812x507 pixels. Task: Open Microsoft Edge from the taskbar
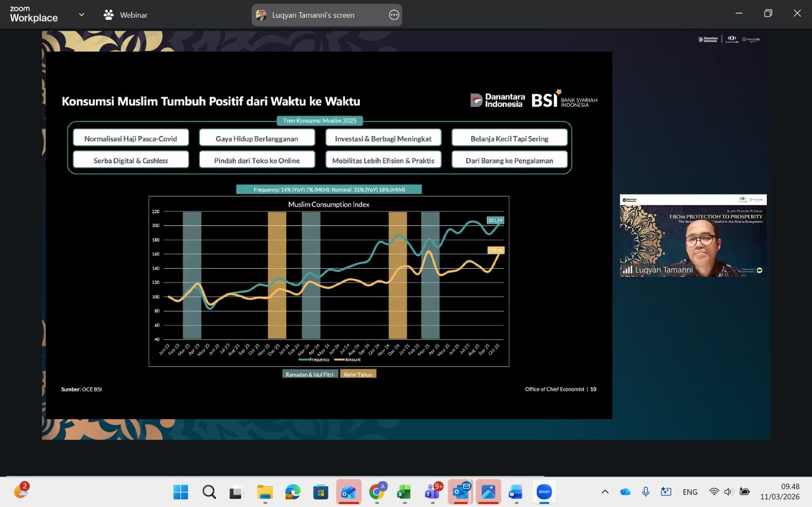[x=293, y=492]
